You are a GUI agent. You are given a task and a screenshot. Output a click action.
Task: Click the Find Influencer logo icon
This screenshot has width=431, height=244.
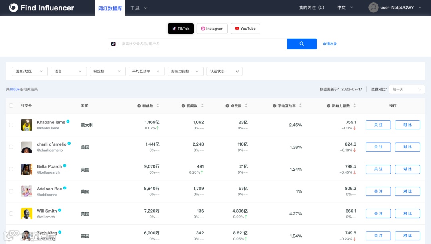[13, 8]
